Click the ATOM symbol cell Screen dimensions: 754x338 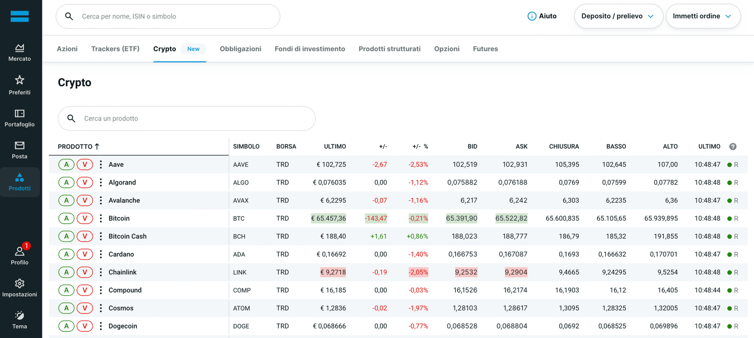click(x=241, y=308)
